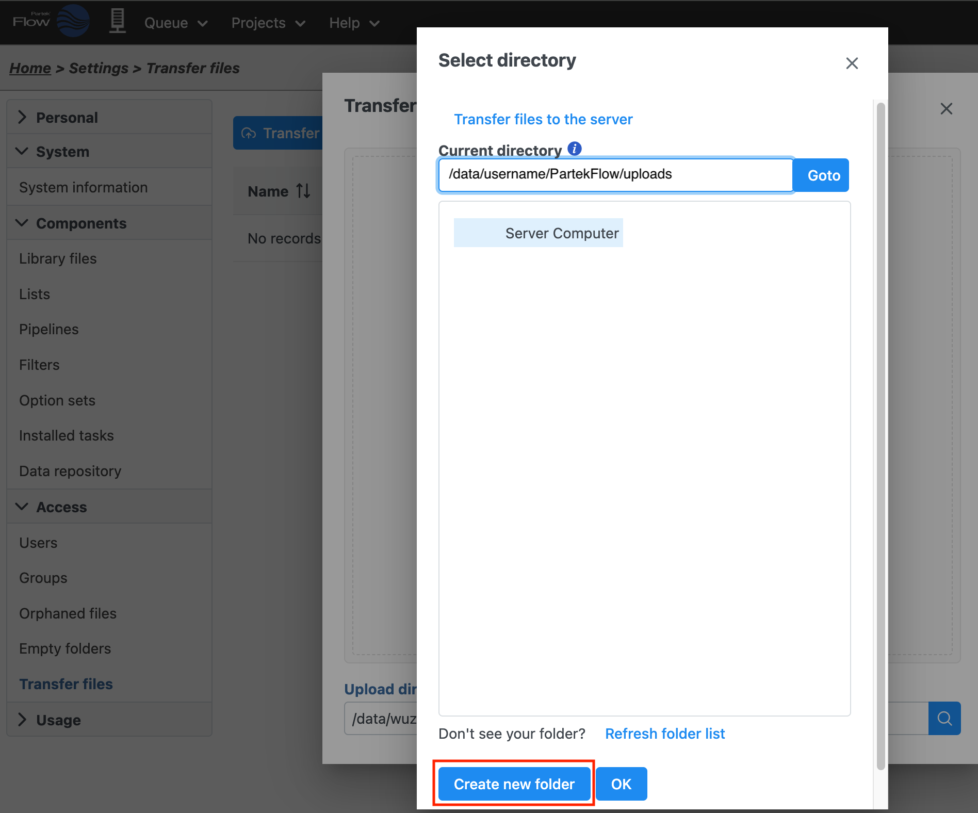Screen dimensions: 978x813
Task: Click the info icon beside Current directory
Action: [574, 149]
